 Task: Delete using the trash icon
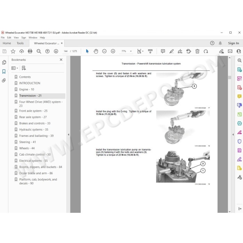point(197,51)
